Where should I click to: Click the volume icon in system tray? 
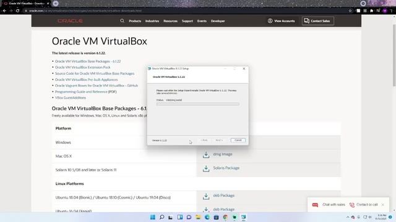tap(370, 217)
